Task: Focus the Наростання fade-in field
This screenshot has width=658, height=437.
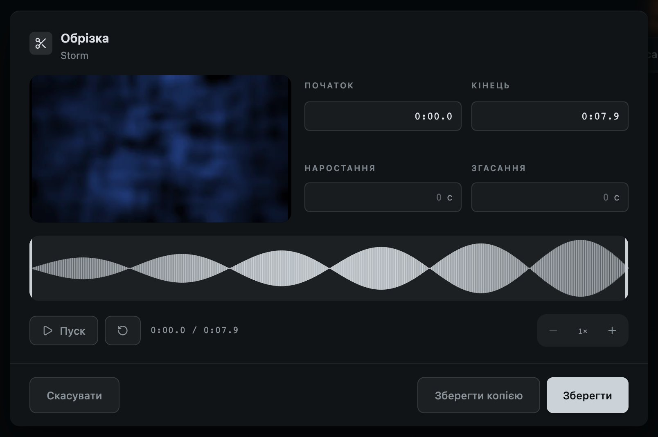Action: tap(383, 197)
